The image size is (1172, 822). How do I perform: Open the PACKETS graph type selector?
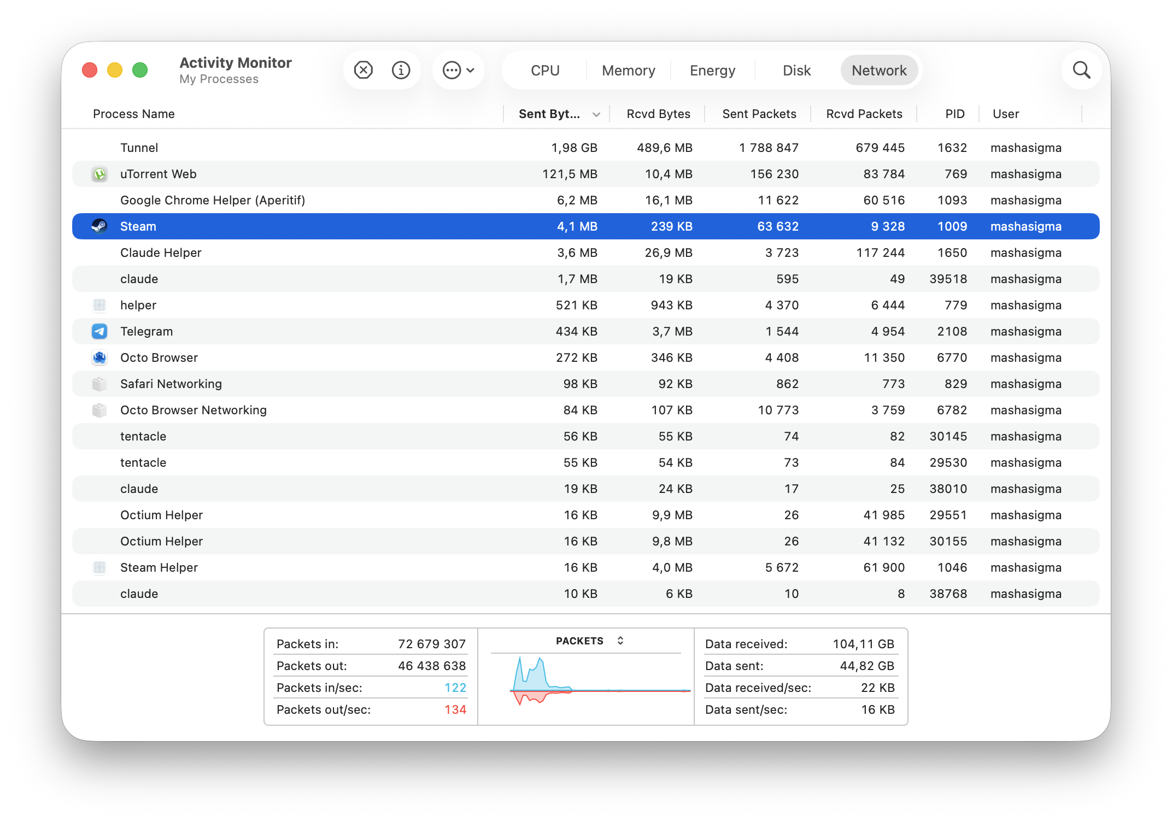click(589, 641)
